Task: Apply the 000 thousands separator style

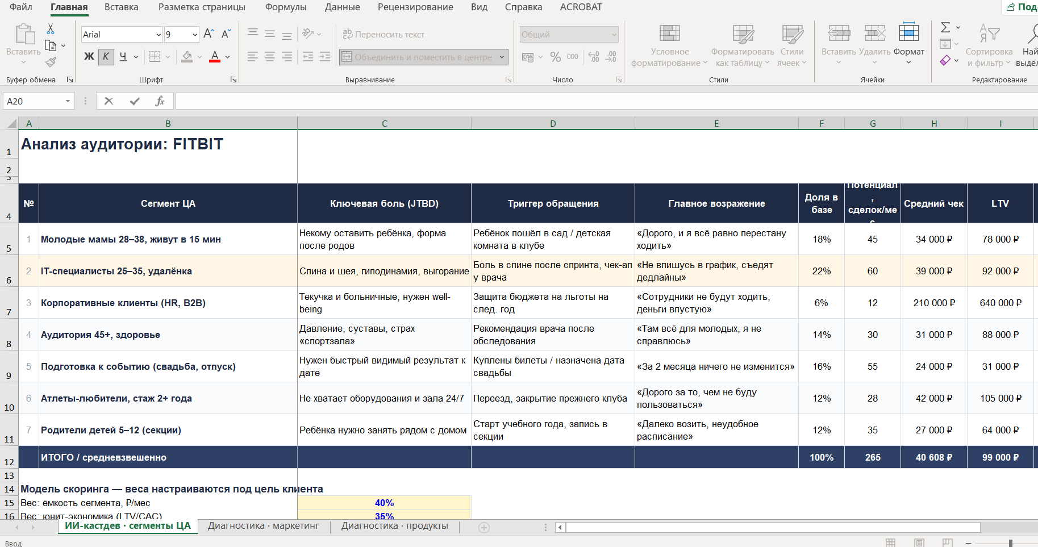Action: [573, 57]
